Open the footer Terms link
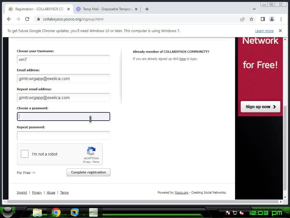Viewport: 290px width, 218px height. click(x=64, y=193)
